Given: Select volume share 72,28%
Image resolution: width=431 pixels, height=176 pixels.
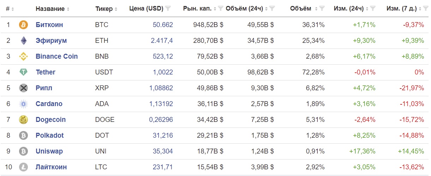Looking at the screenshot, I should click(313, 72).
